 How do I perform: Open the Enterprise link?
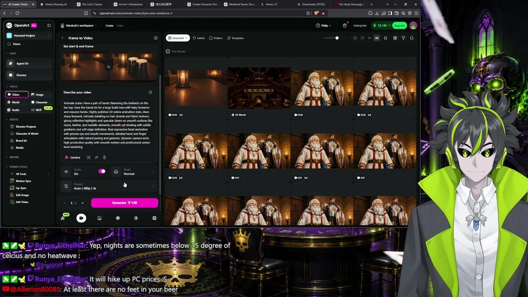(360, 26)
